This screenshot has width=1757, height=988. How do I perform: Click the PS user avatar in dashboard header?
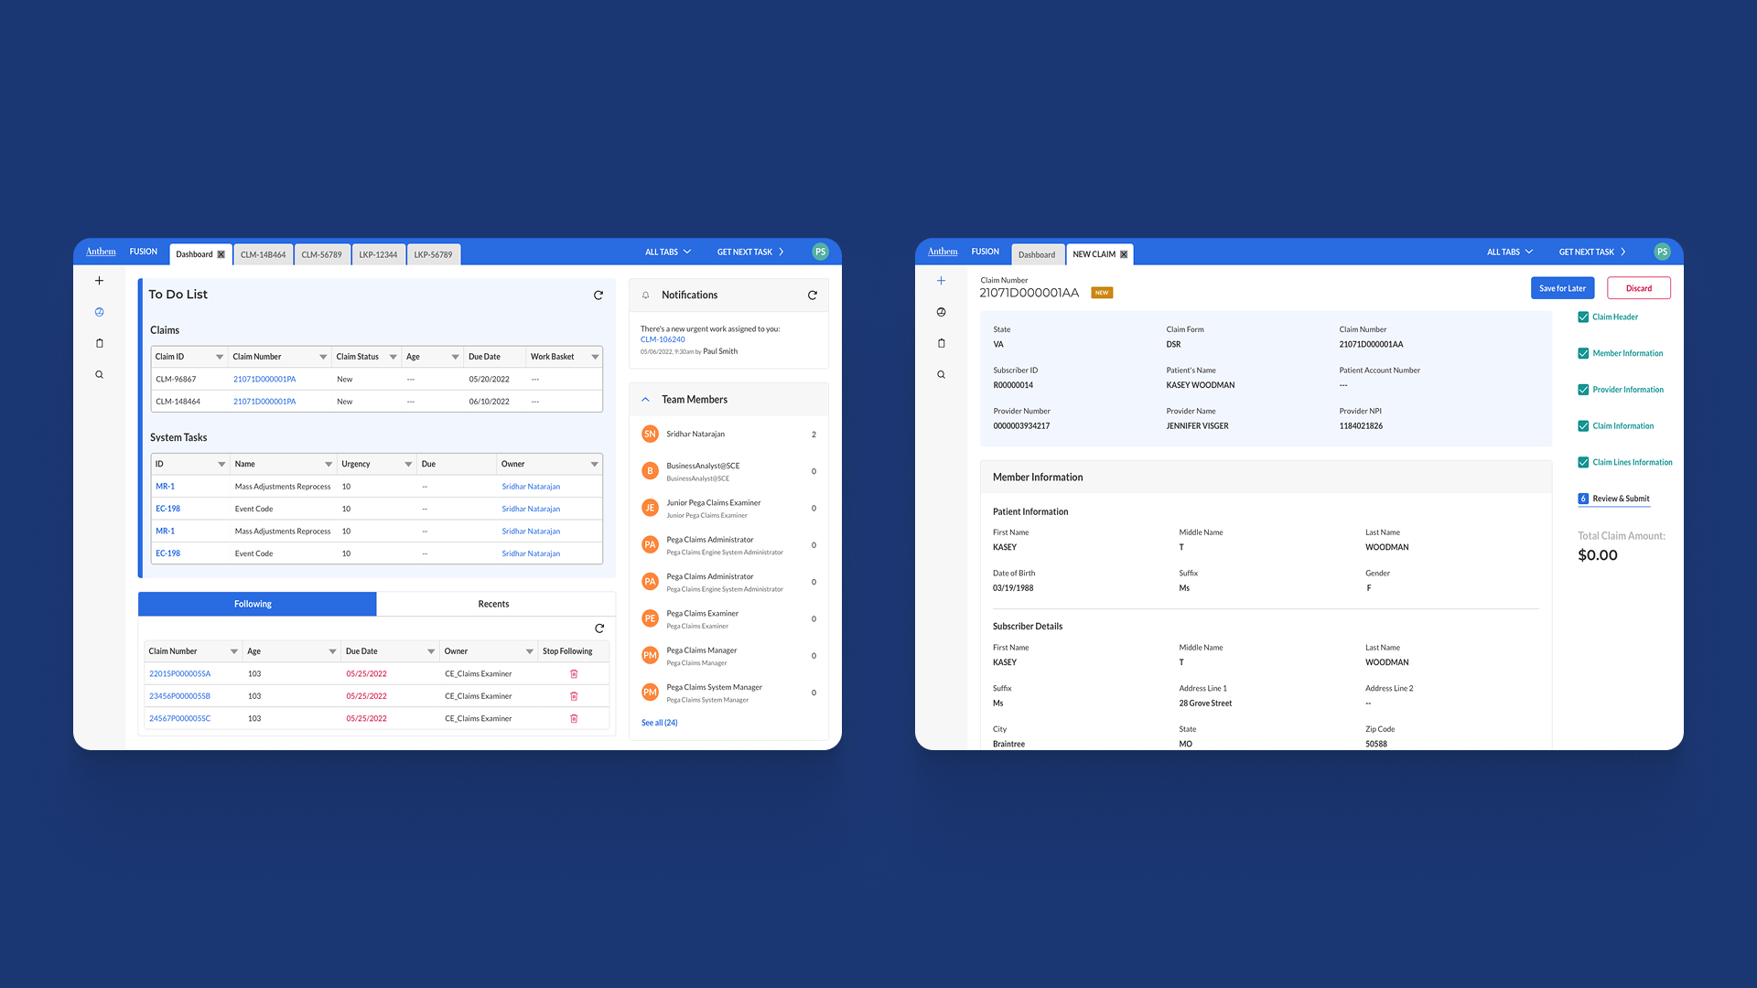pyautogui.click(x=820, y=252)
